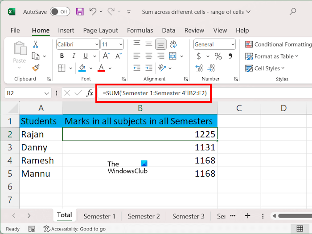
Task: Click the Copy icon
Action: click(36, 56)
